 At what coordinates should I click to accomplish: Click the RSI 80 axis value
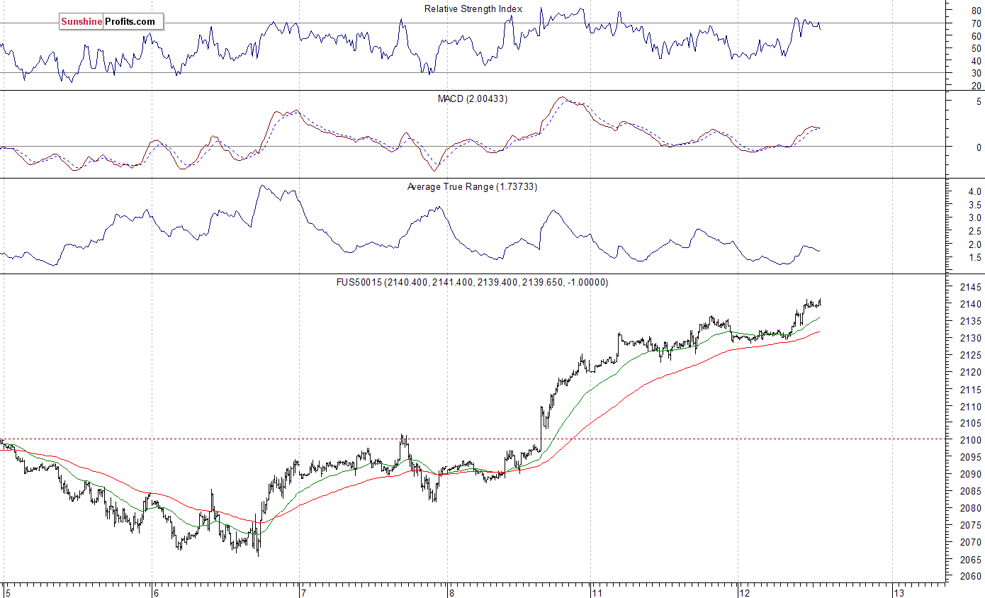(976, 11)
